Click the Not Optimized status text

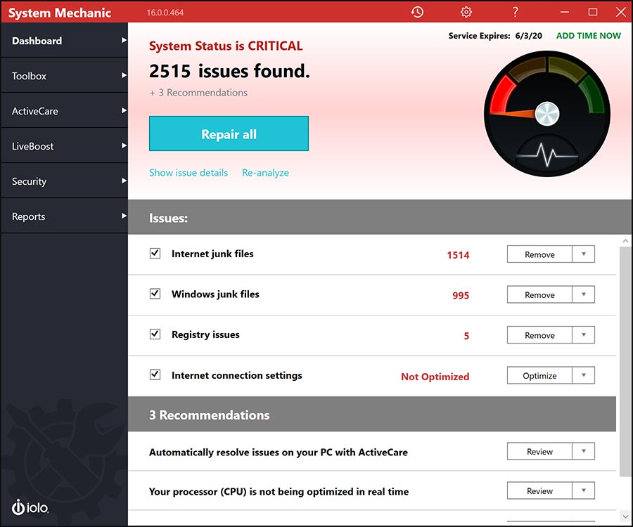tap(435, 376)
